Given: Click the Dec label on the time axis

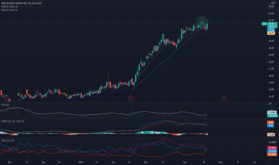Looking at the screenshot, I should pyautogui.click(x=44, y=162).
